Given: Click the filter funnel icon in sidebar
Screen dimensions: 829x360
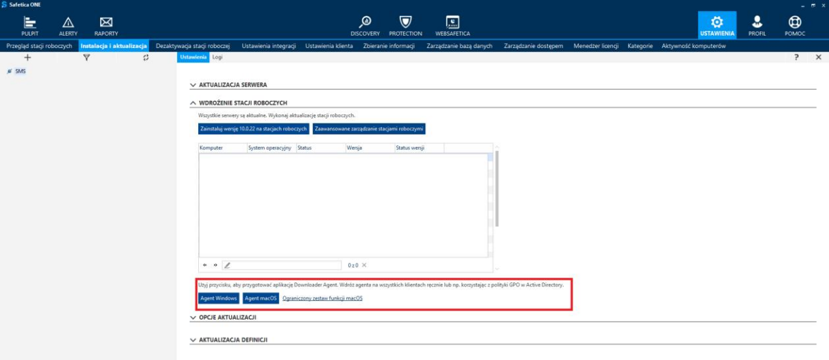Looking at the screenshot, I should [87, 59].
